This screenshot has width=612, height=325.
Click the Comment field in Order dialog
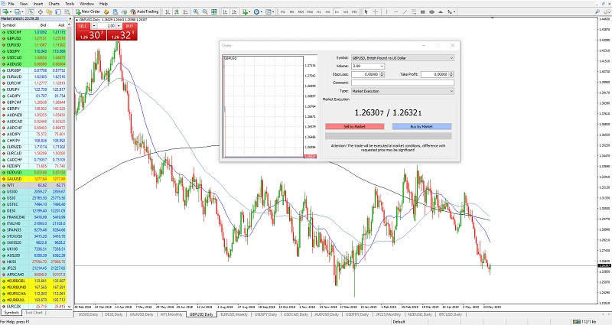pyautogui.click(x=402, y=83)
